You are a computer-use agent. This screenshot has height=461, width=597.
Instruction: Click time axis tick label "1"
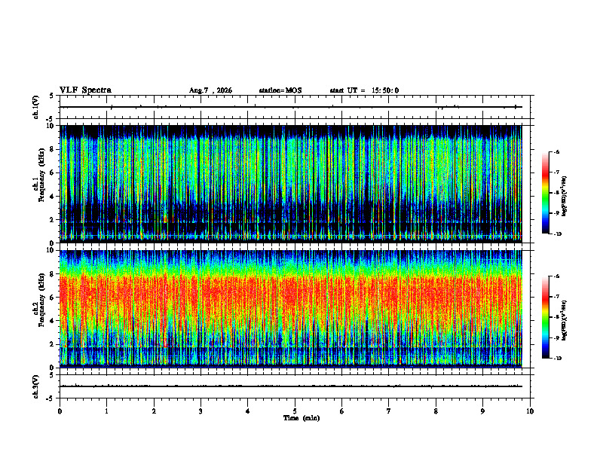coord(106,411)
